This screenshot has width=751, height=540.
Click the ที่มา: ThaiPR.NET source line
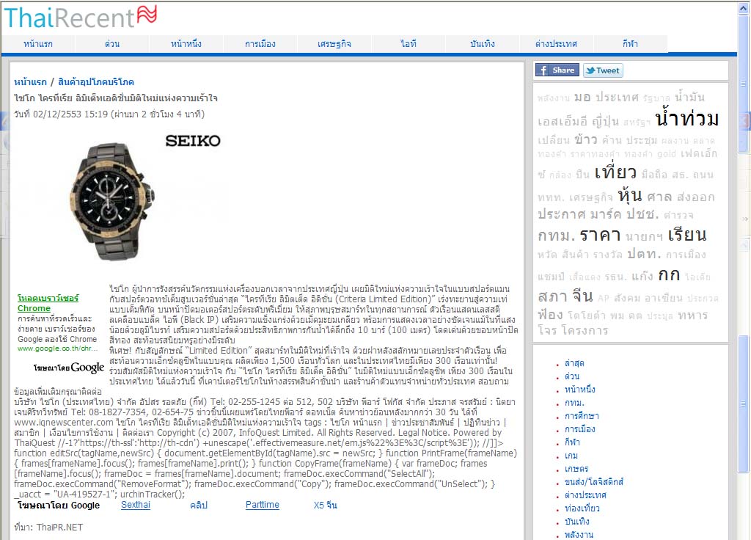pyautogui.click(x=48, y=527)
